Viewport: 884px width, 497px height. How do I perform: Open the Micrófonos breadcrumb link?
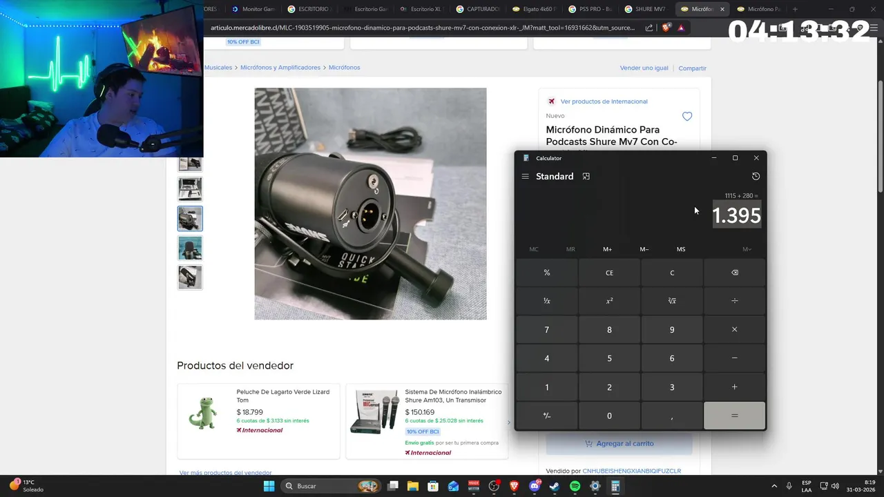pyautogui.click(x=344, y=68)
